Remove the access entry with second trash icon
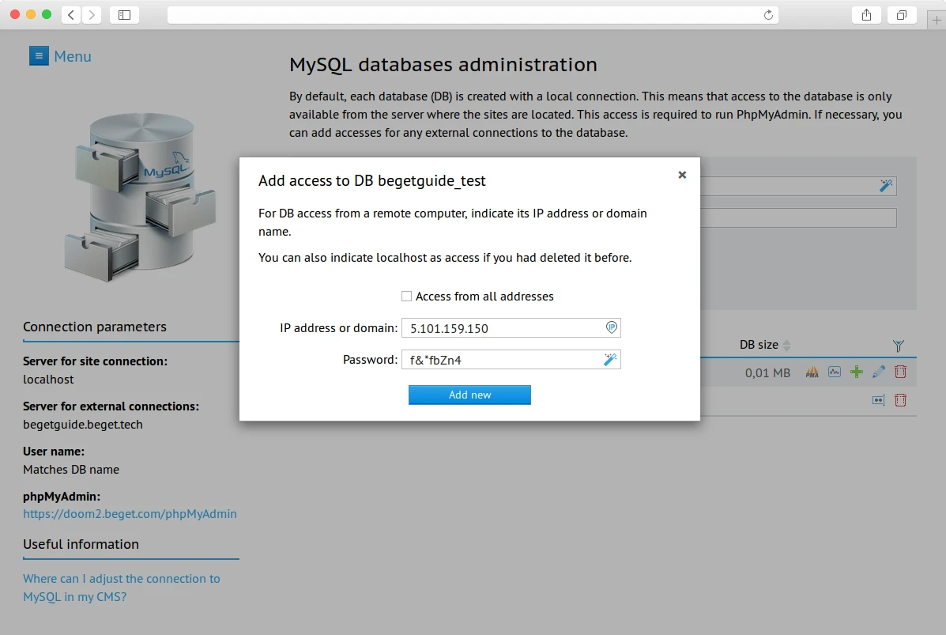 900,400
